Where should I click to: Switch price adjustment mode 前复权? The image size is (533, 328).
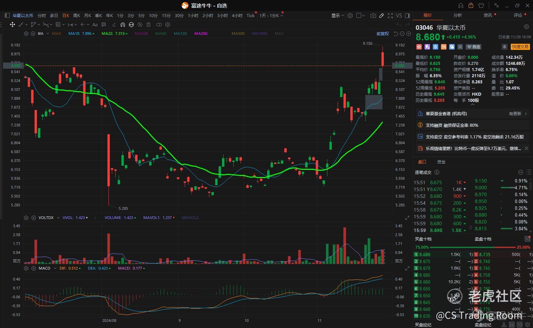tap(383, 33)
